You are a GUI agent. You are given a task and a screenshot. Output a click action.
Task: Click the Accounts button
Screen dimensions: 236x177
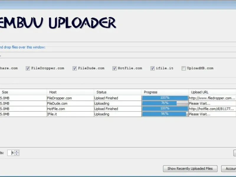pos(229,168)
